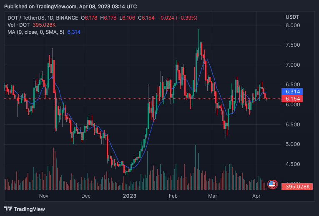The height and width of the screenshot is (216, 319).
Task: Click the O6.178 open value
Action: [x=89, y=18]
